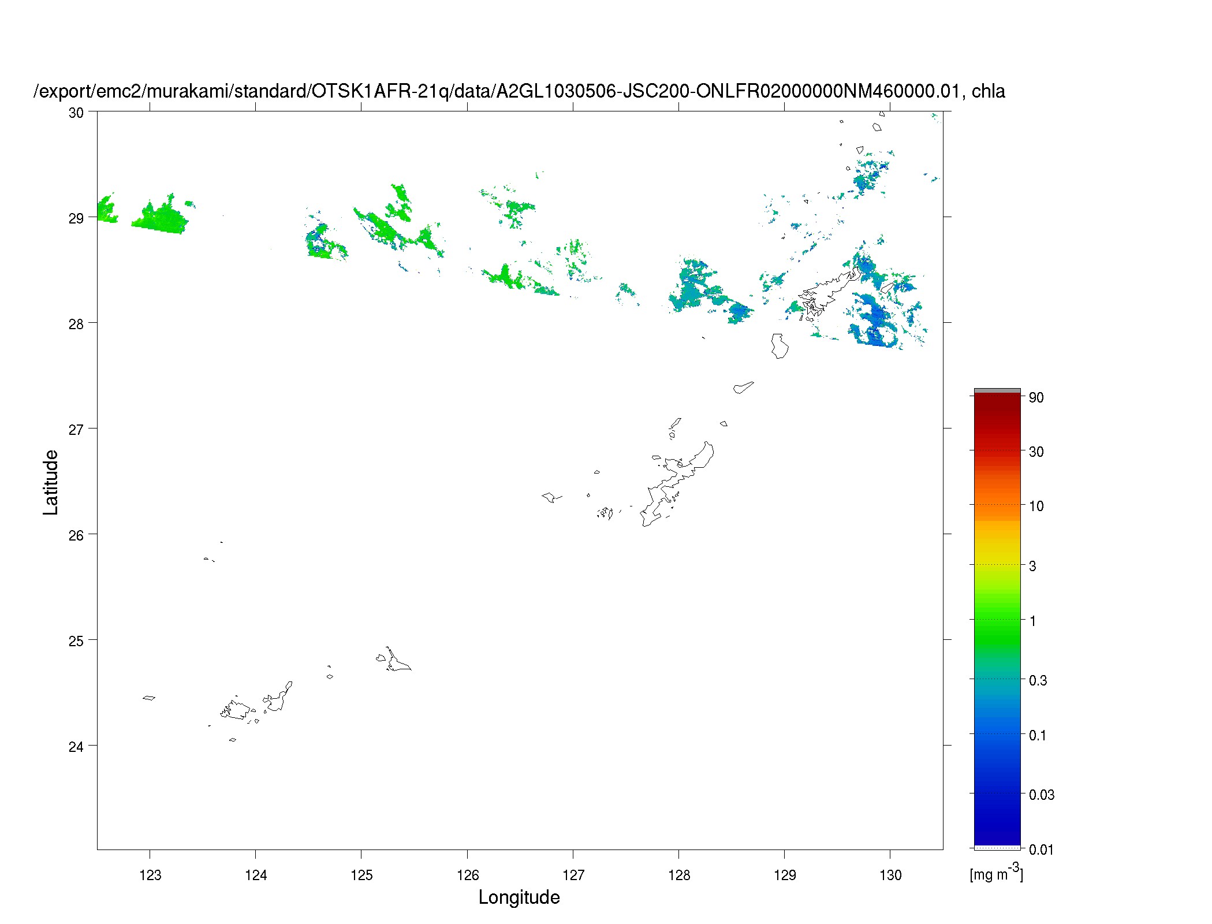Click the large Okinawa island outline
Screen dimensions: 1212x924
coord(677,485)
